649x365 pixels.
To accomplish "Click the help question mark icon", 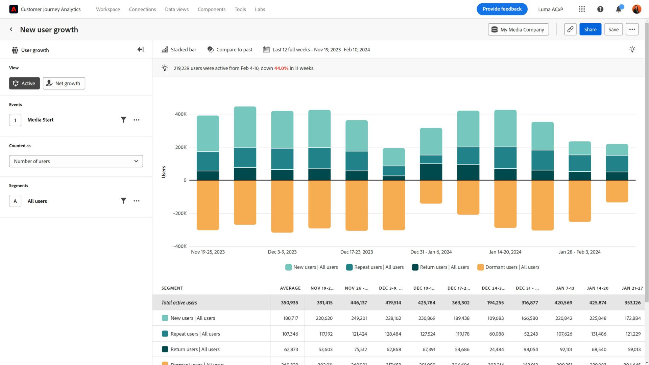I will [x=600, y=9].
